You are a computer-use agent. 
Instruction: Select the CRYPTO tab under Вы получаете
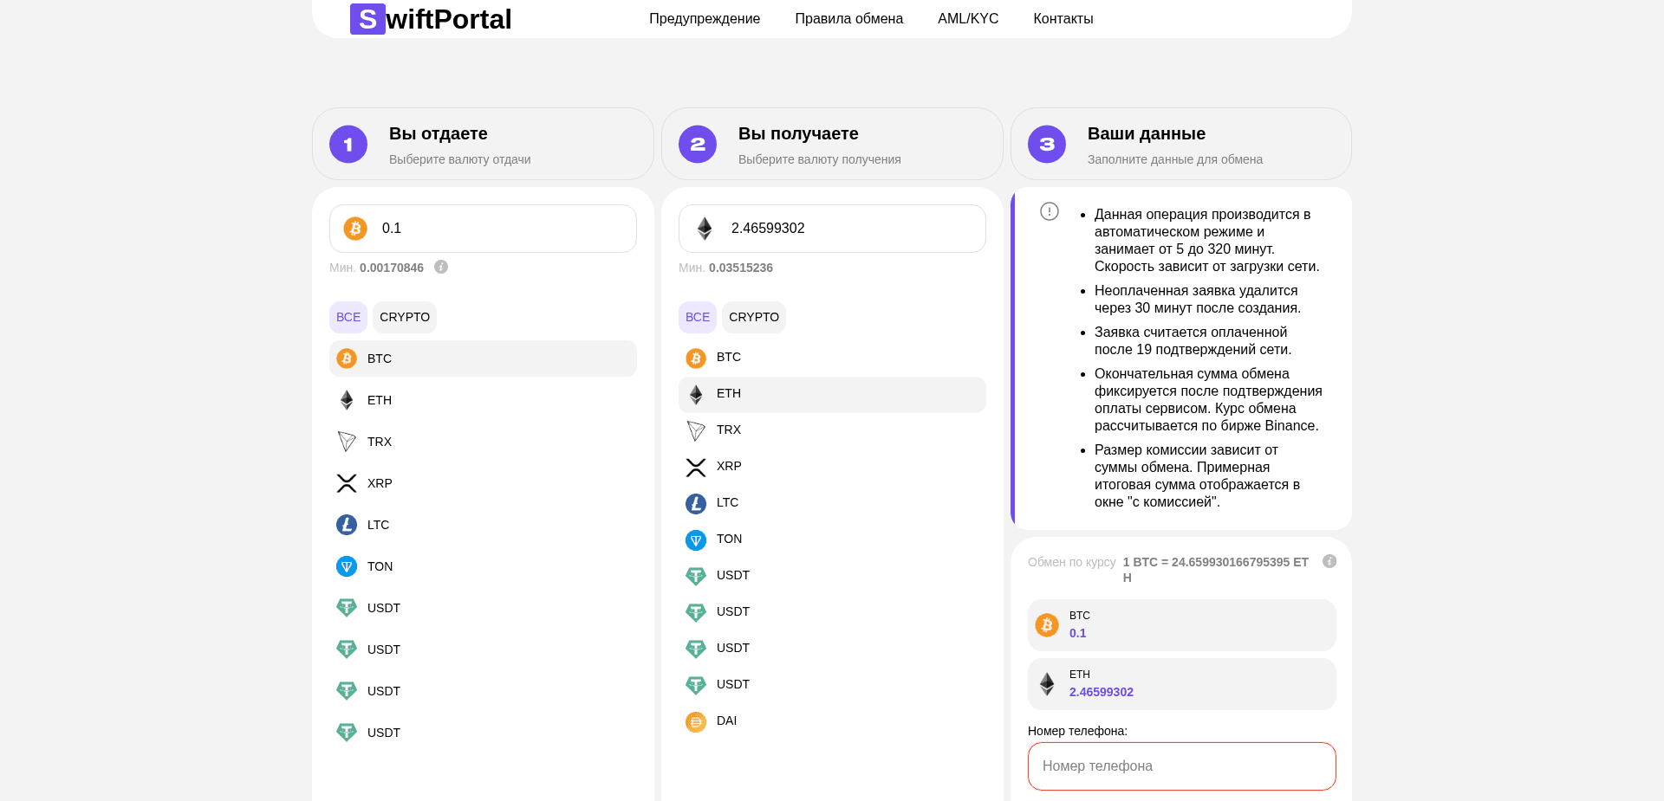click(754, 317)
